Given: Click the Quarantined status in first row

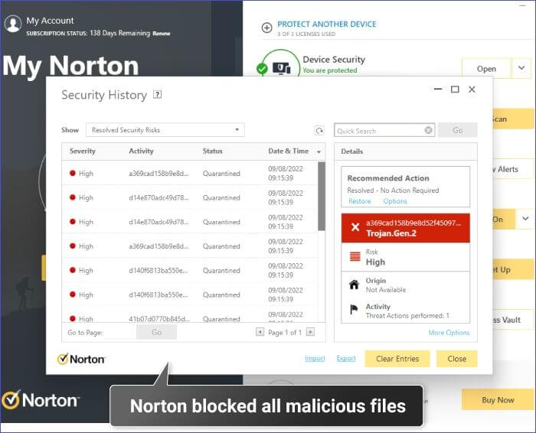Looking at the screenshot, I should [221, 174].
